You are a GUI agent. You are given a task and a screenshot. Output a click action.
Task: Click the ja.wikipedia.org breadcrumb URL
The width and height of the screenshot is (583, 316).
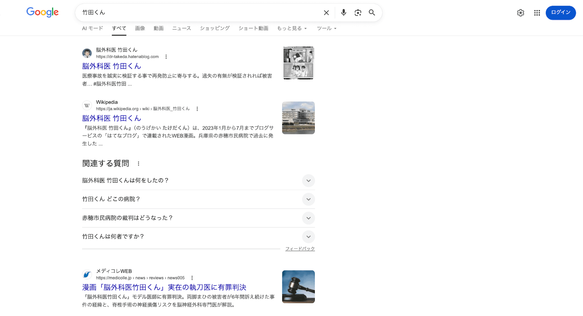pyautogui.click(x=143, y=109)
